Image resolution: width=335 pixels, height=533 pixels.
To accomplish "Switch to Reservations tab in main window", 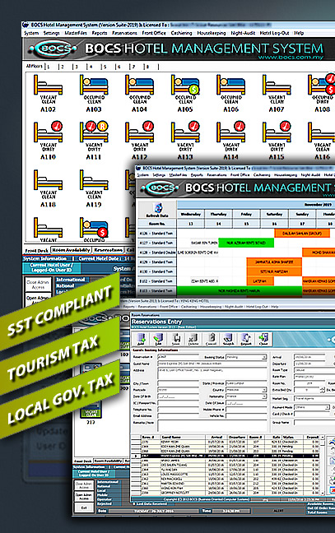I will (108, 250).
